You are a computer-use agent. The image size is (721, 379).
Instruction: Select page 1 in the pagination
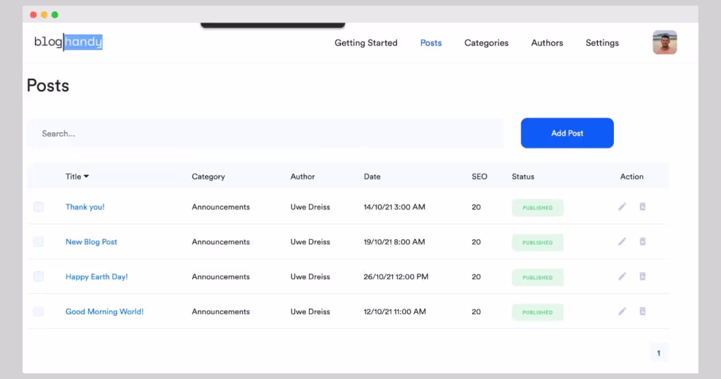tap(658, 353)
